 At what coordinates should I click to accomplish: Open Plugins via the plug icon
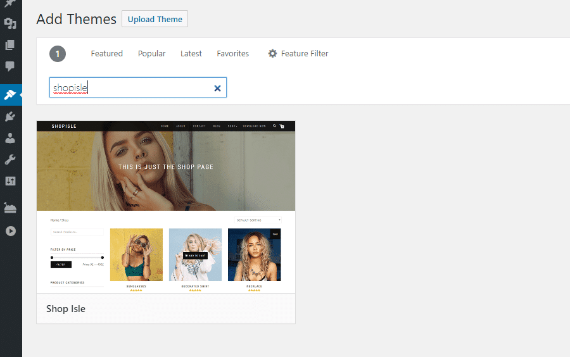(x=10, y=116)
